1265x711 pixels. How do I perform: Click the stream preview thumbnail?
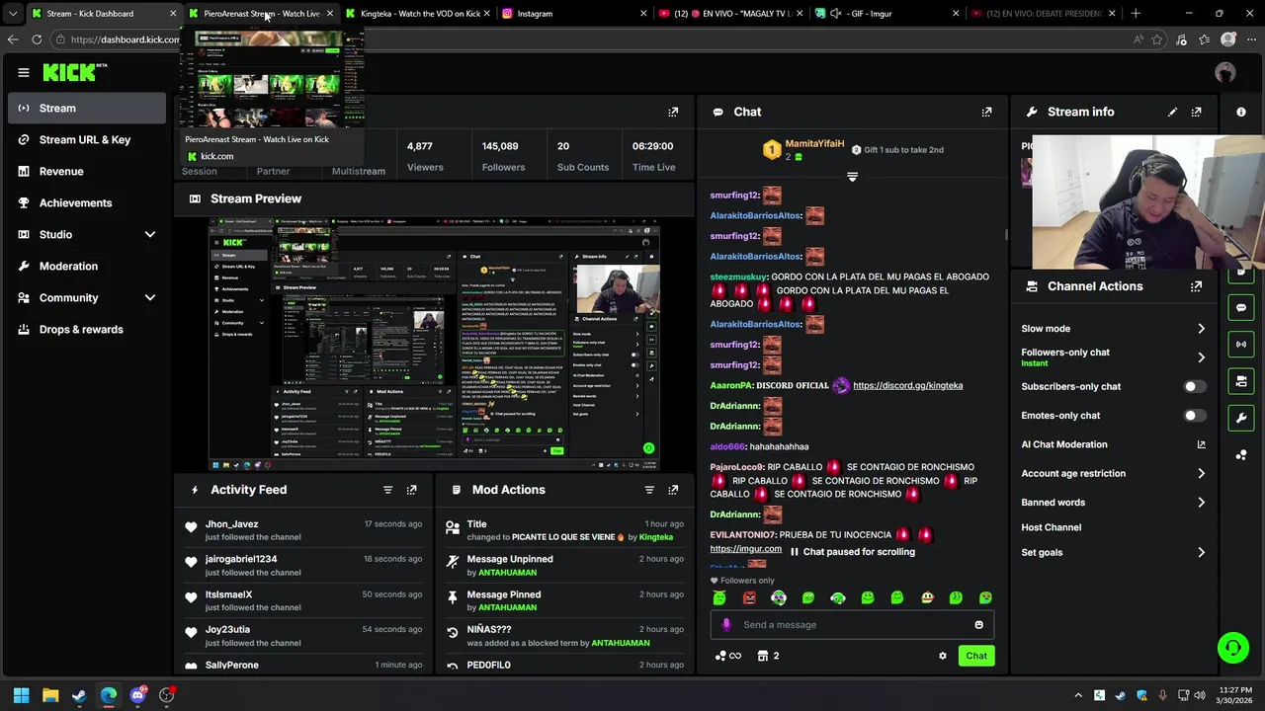(x=435, y=344)
